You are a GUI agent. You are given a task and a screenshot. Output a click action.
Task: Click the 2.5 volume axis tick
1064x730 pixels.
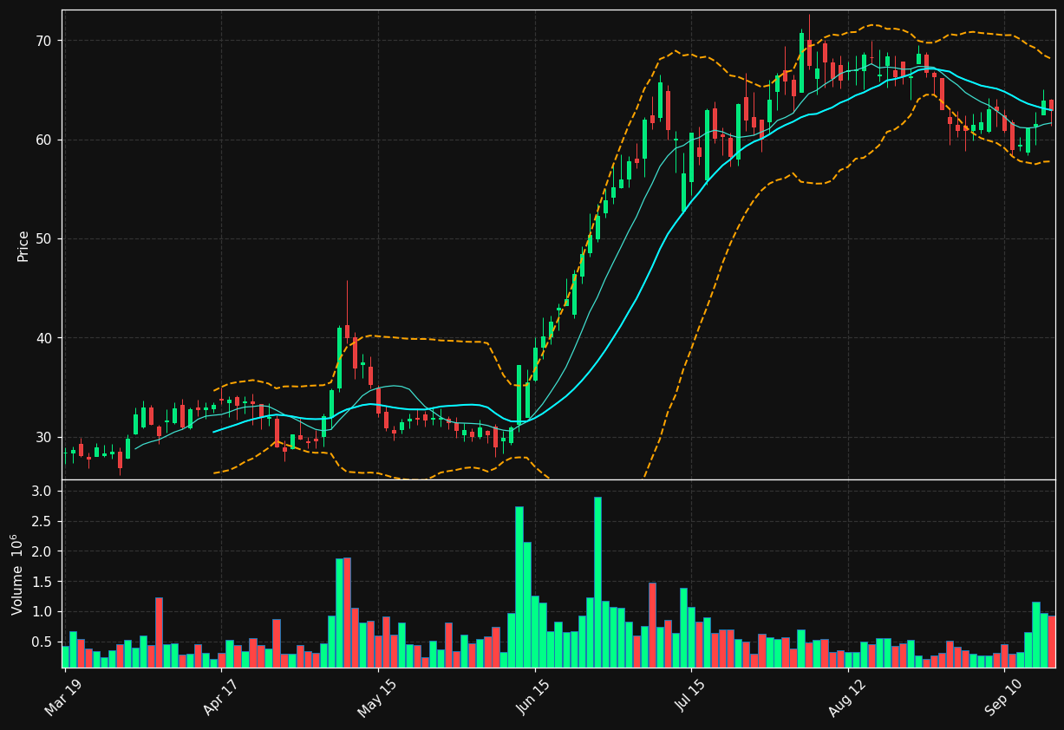coord(42,521)
